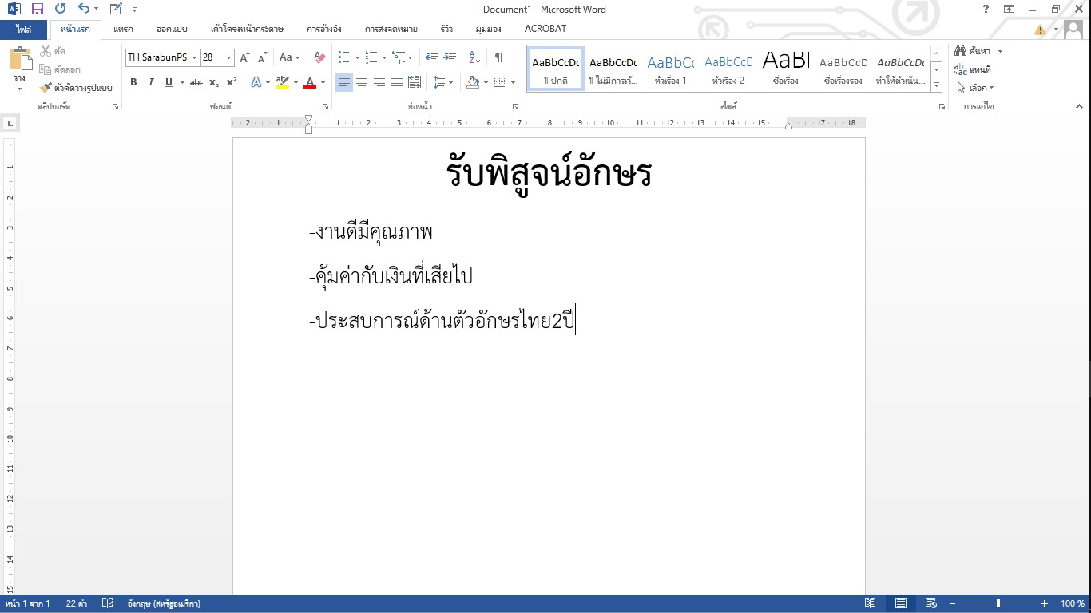Click the zoom slider in status bar
Screen dimensions: 1091x613
pos(998,603)
